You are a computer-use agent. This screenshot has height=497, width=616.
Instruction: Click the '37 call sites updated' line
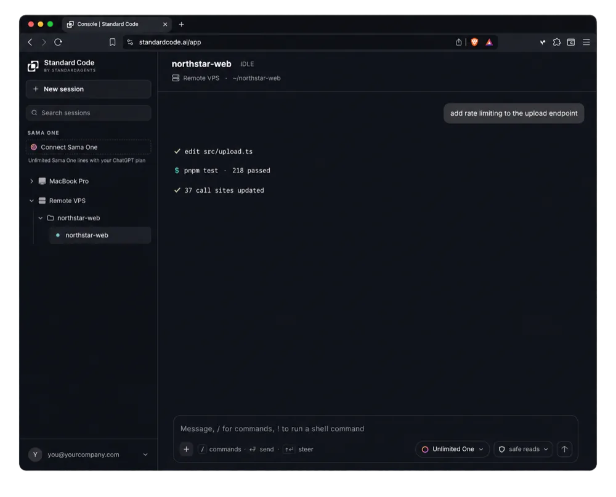point(219,190)
